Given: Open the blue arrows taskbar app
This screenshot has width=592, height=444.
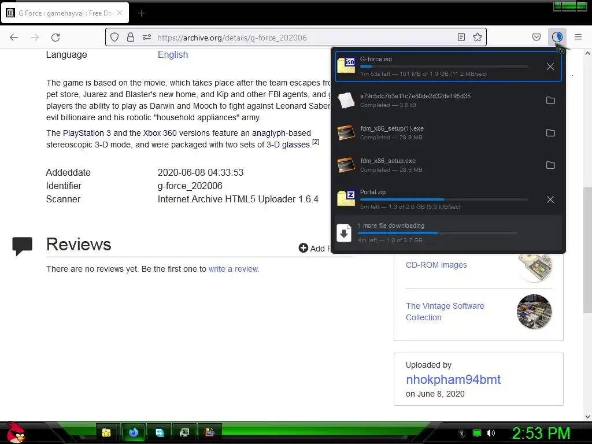Looking at the screenshot, I should (x=160, y=432).
